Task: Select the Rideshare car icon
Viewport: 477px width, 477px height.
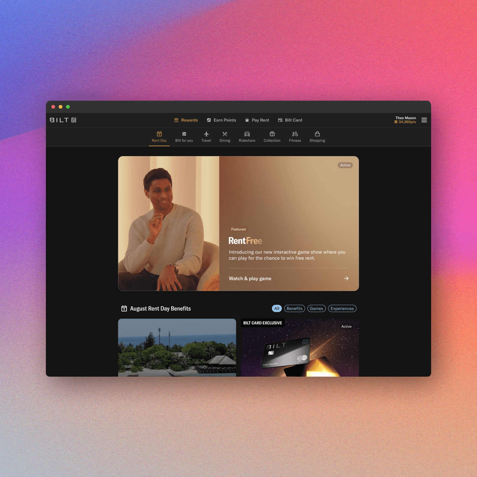Action: click(247, 134)
